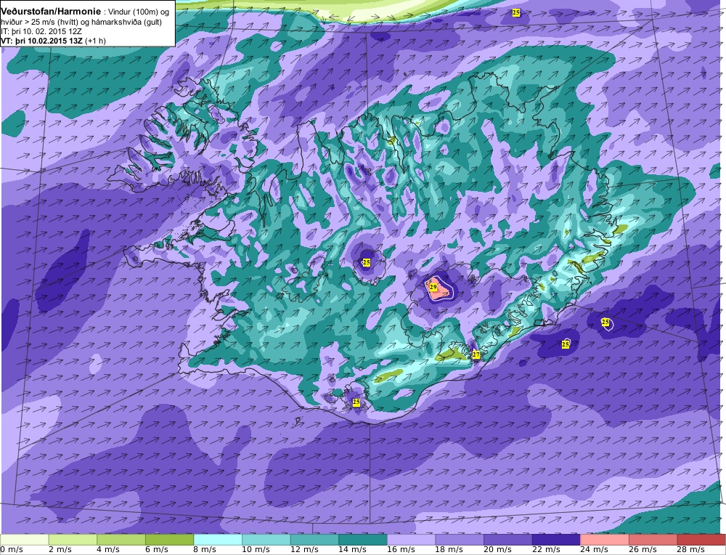Click the 25 gust label on the central highland glacier
This screenshot has height=555, width=726.
366,263
